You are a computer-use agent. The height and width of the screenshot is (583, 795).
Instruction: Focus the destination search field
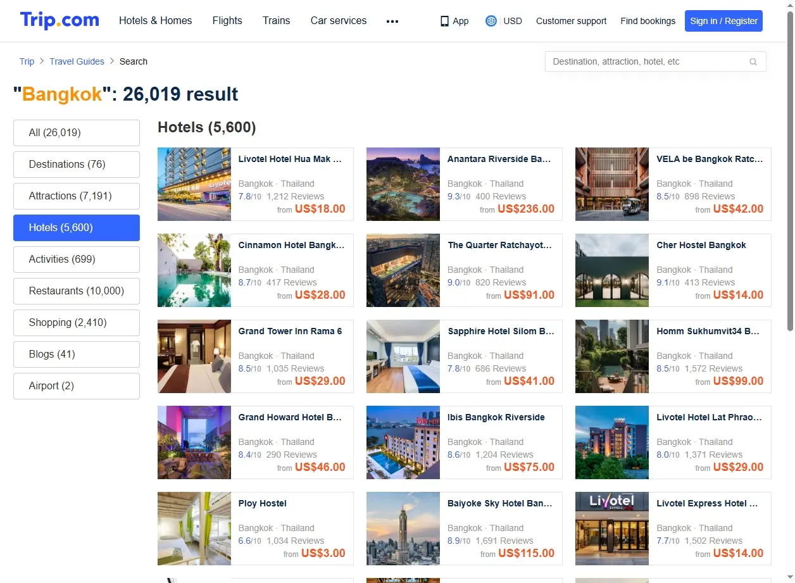pos(655,61)
